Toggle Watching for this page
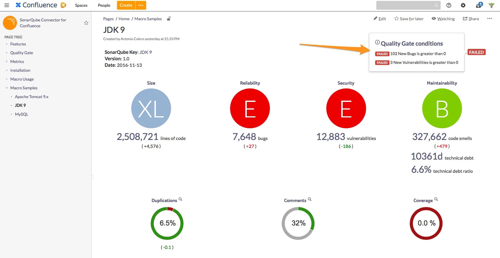 point(443,19)
